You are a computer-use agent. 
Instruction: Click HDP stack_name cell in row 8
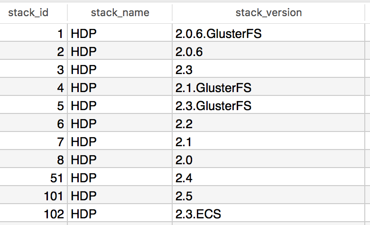(120, 160)
